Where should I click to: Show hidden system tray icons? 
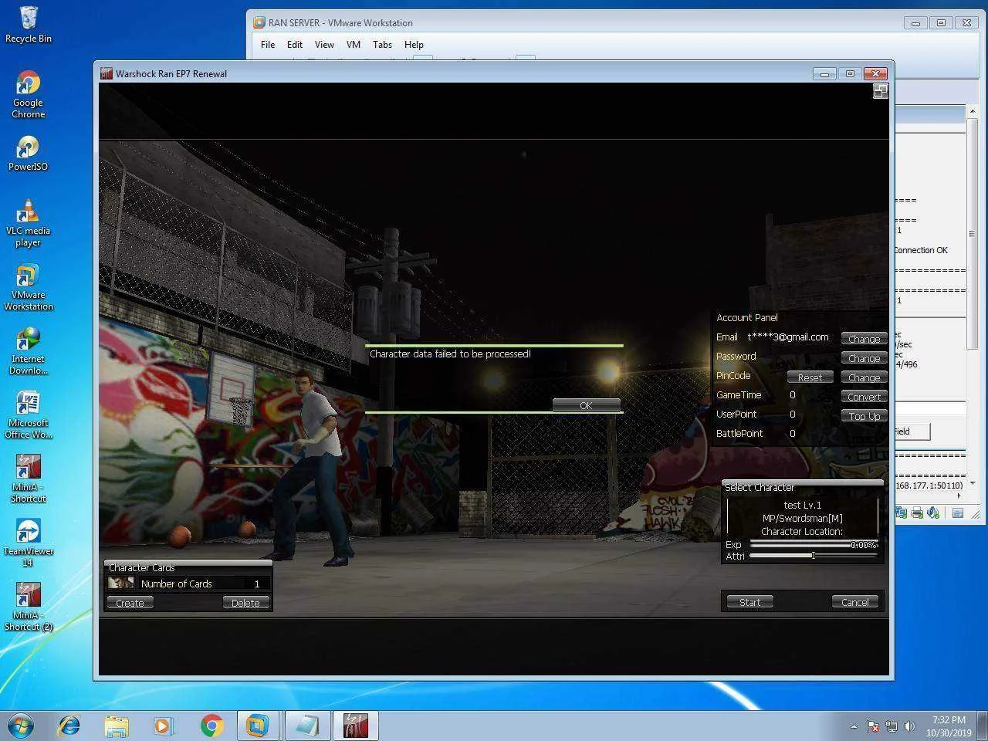[854, 726]
